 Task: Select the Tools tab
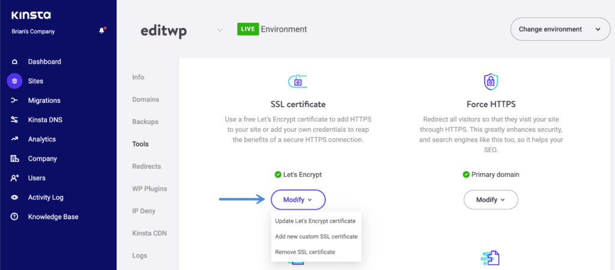click(141, 144)
